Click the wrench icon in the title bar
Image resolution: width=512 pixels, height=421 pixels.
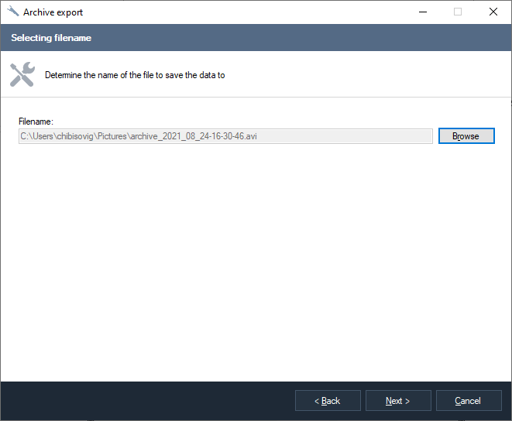12,12
